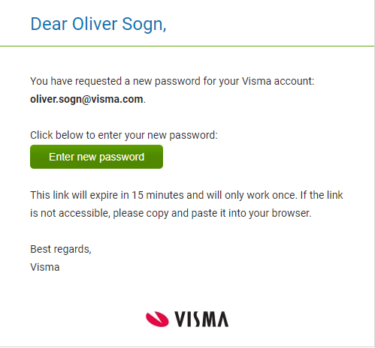Click the Enter new password button
The image size is (375, 348).
[96, 157]
